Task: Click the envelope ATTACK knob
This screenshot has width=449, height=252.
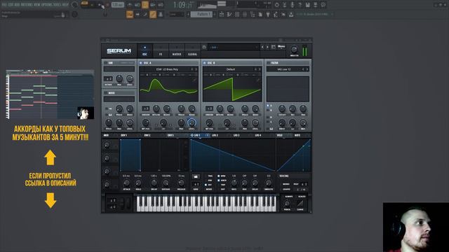Action: pyautogui.click(x=126, y=183)
